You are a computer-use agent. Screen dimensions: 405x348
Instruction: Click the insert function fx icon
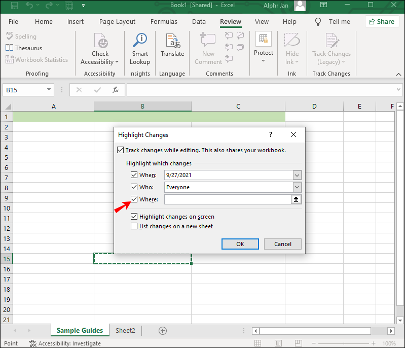116,90
